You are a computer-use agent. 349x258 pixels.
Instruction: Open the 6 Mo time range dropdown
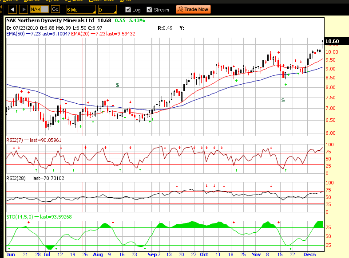coord(81,10)
